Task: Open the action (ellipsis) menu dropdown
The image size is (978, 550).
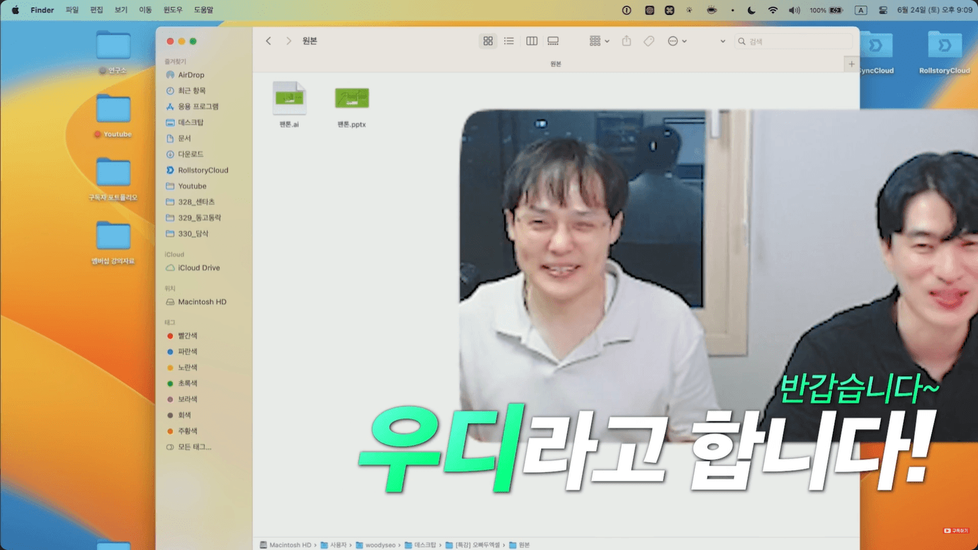Action: 677,41
